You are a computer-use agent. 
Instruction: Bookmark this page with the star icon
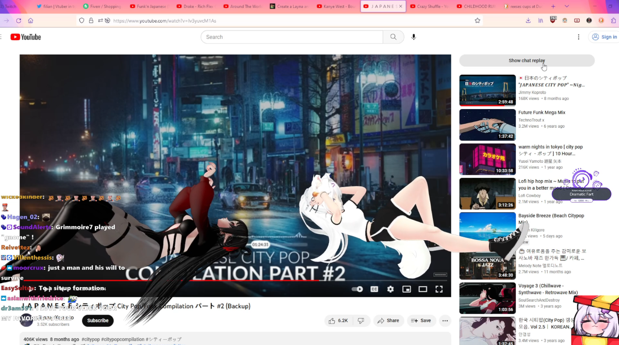477,20
